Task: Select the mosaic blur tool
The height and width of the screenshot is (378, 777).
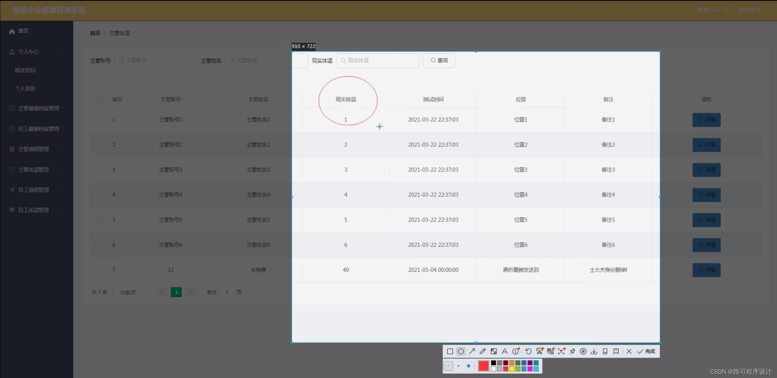Action: tap(493, 351)
